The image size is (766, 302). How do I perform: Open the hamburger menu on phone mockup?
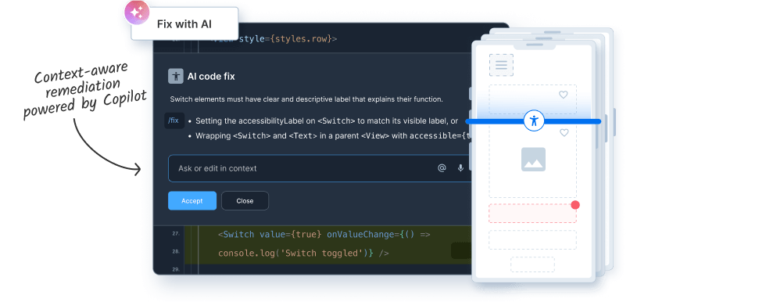(x=501, y=65)
